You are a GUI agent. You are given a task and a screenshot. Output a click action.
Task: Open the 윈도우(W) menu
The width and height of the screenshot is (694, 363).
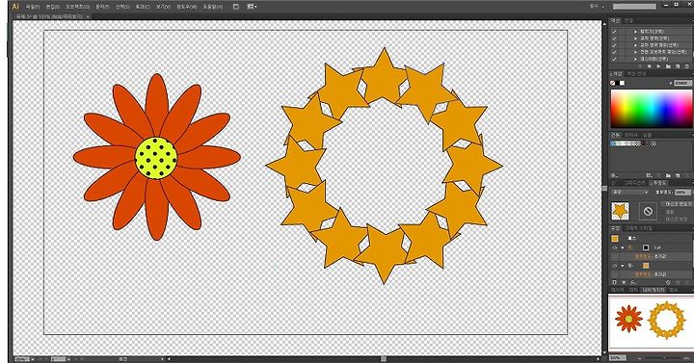click(186, 7)
